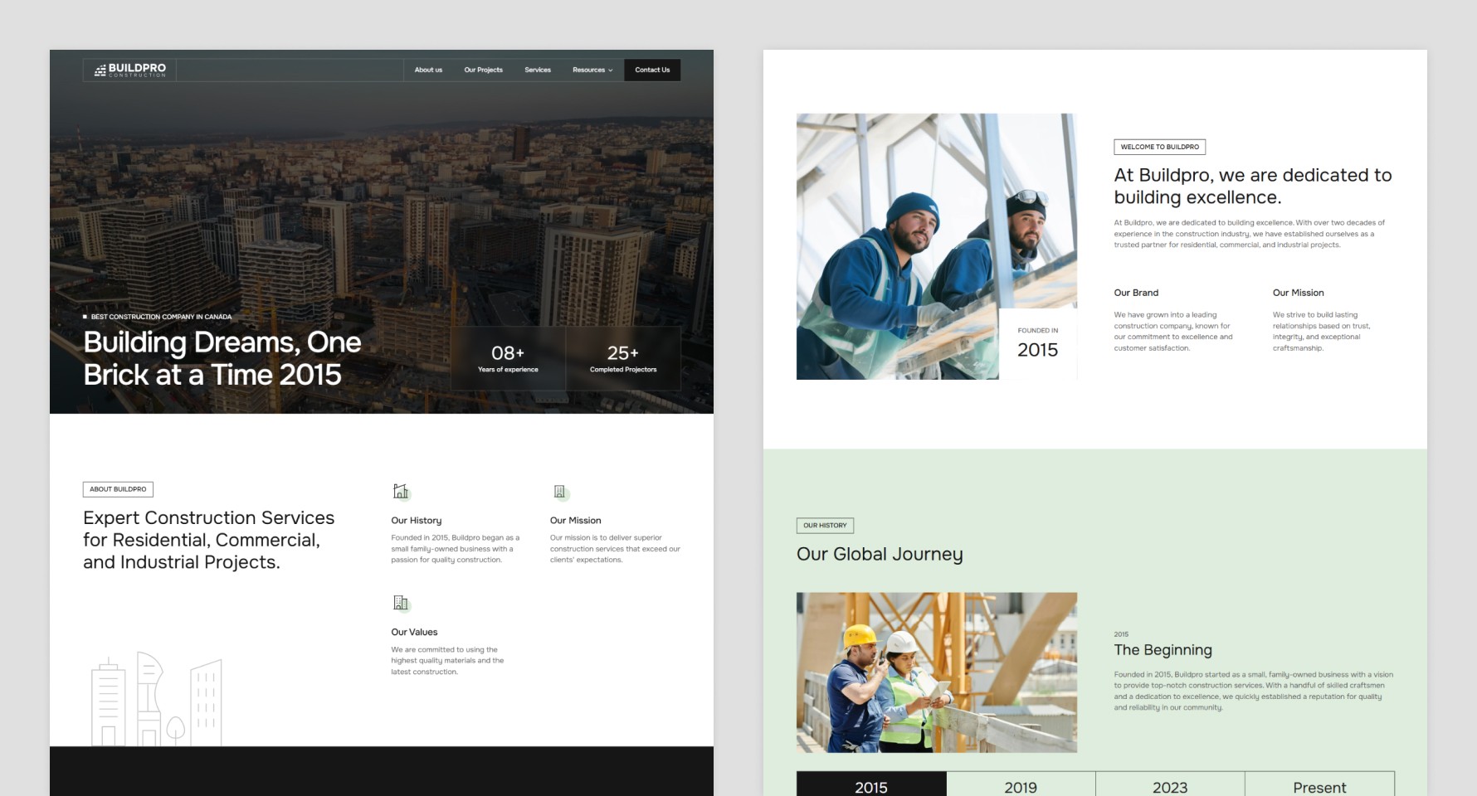Image resolution: width=1477 pixels, height=796 pixels.
Task: Click the Expert Construction Services heading
Action: click(209, 540)
